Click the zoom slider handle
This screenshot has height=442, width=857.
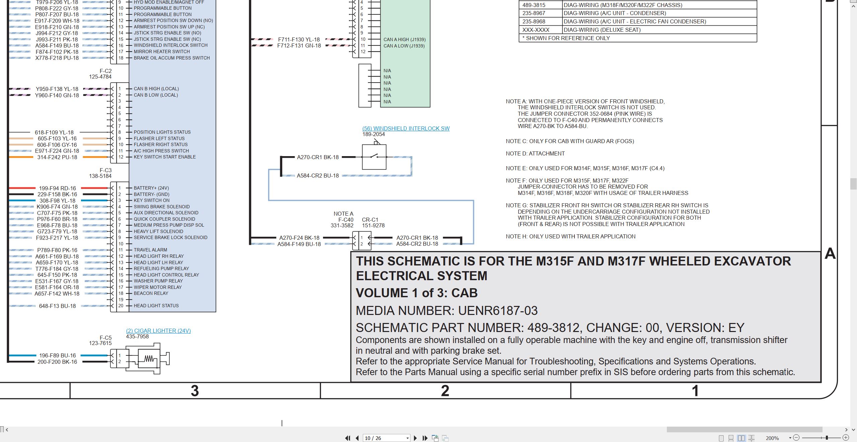pos(827,438)
